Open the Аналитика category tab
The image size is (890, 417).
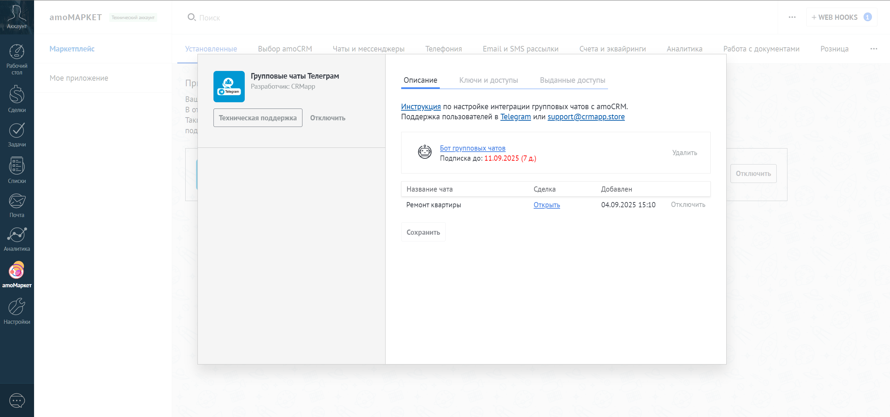(x=685, y=49)
